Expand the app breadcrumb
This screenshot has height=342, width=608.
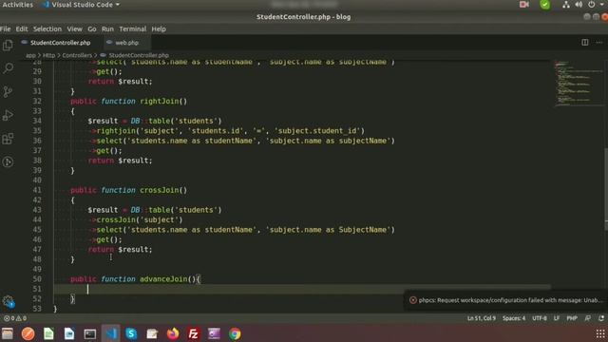point(30,55)
